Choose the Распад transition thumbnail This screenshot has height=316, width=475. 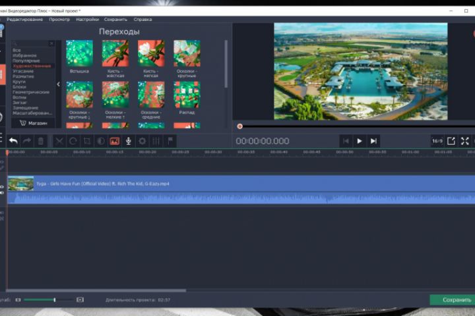[187, 94]
